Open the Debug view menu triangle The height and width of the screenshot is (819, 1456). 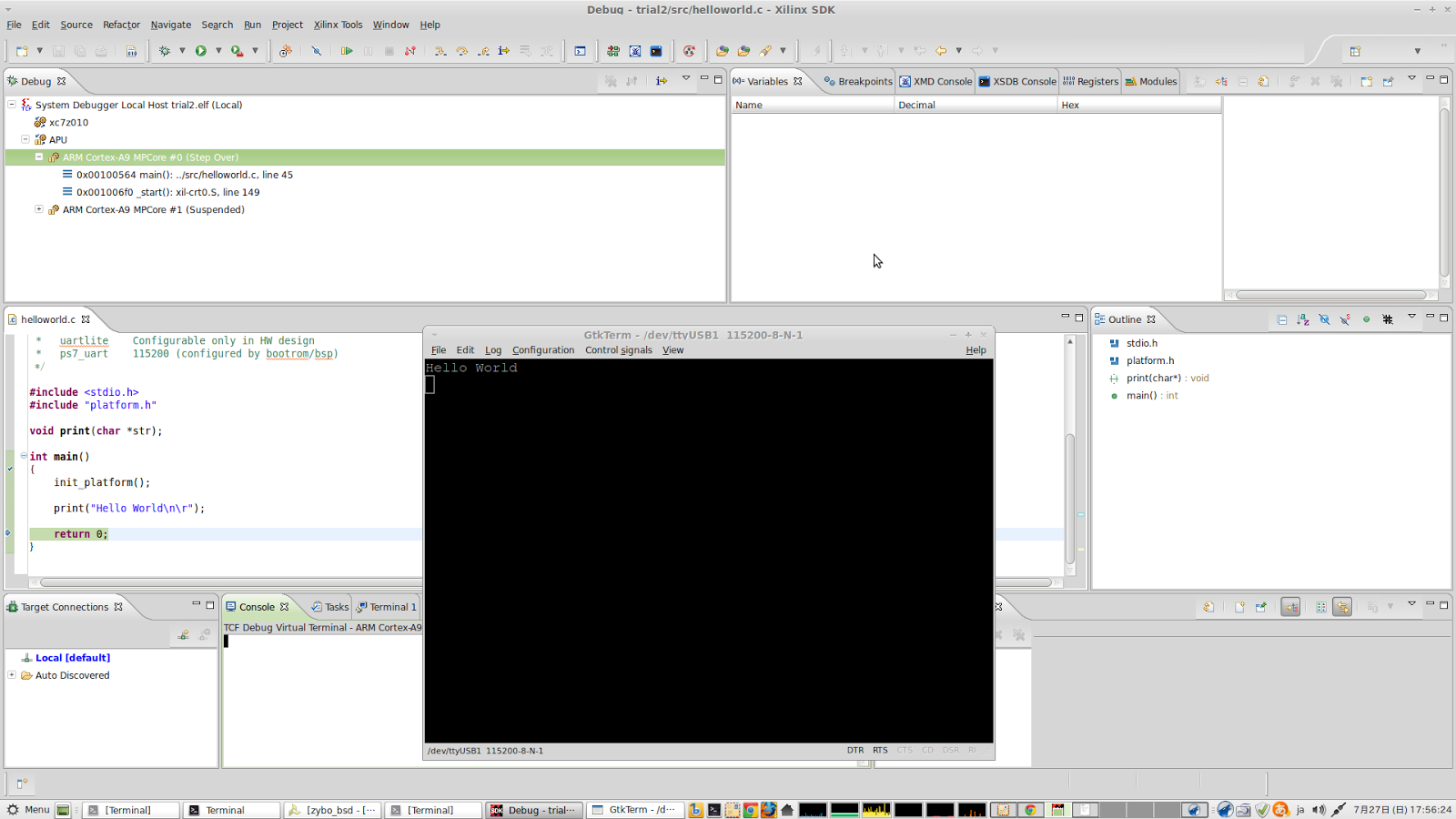click(686, 80)
